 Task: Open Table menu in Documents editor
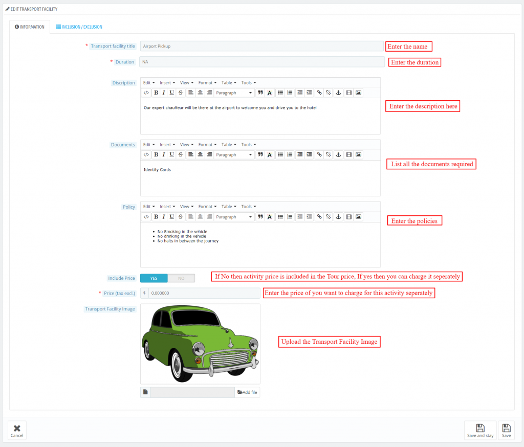point(229,144)
